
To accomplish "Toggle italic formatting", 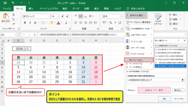I will point(30,23).
